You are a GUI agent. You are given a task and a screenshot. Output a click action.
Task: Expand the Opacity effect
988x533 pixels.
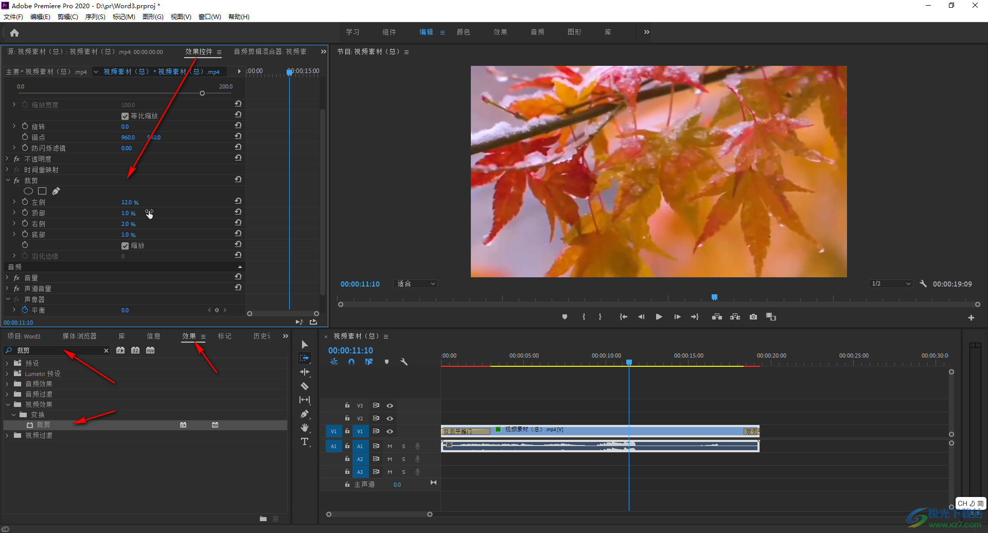tap(8, 159)
